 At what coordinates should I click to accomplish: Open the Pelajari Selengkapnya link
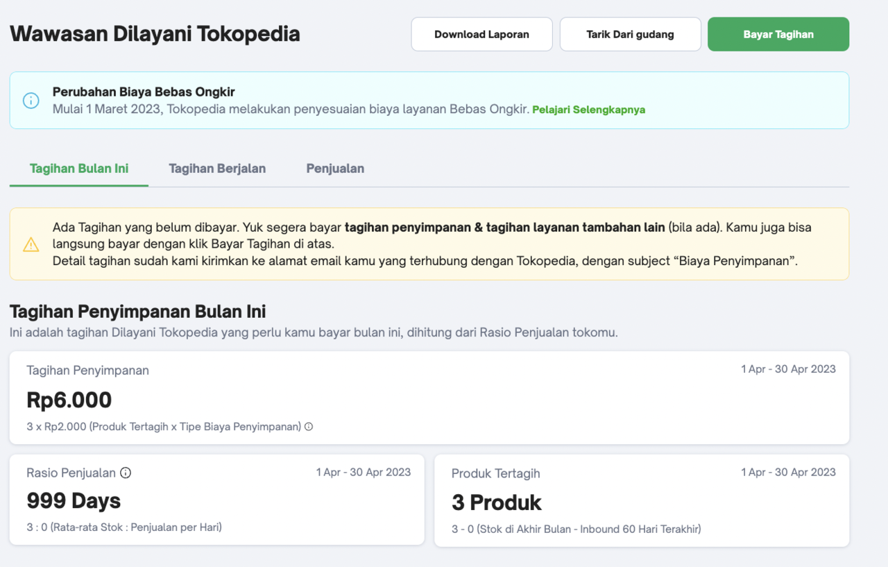pos(588,110)
